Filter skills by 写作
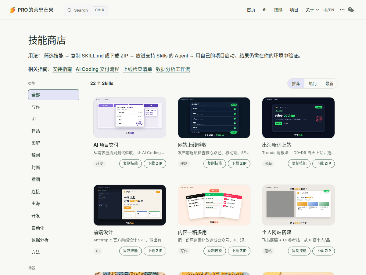The height and width of the screenshot is (275, 366). pos(54,107)
